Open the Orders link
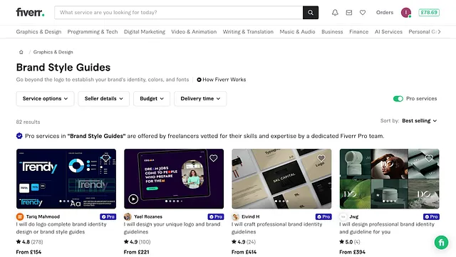 385,13
